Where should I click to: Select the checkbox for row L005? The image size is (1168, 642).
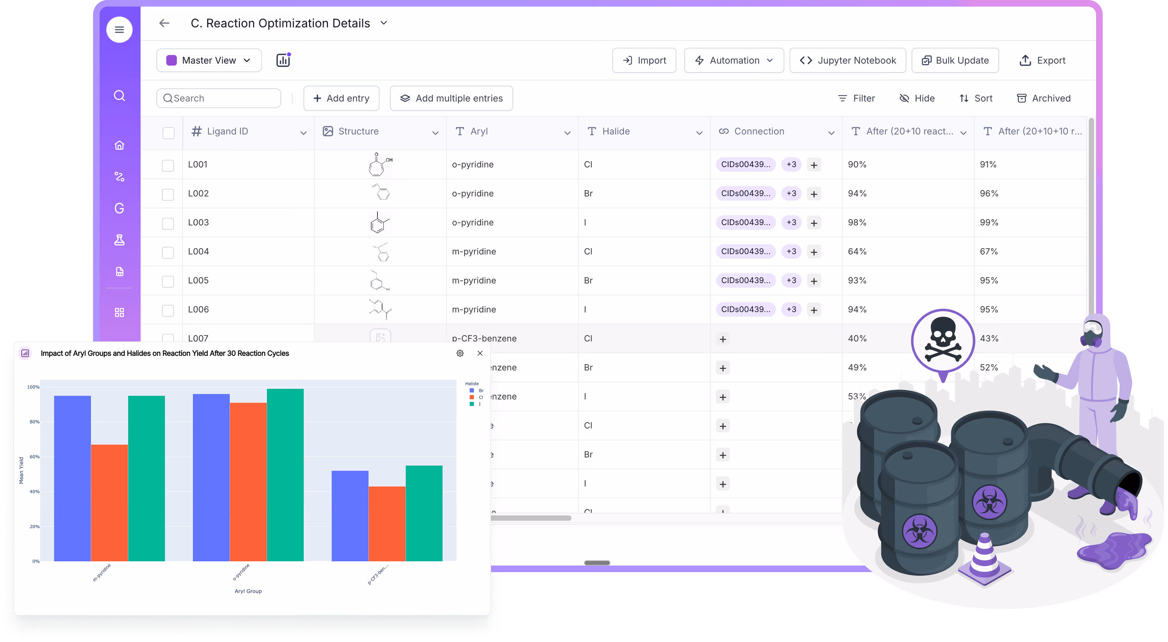coord(168,281)
